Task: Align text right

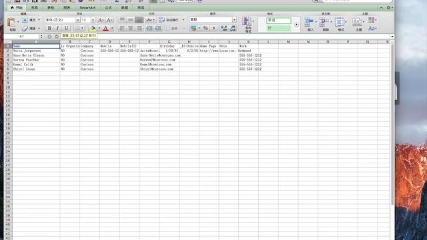Action: [139, 28]
